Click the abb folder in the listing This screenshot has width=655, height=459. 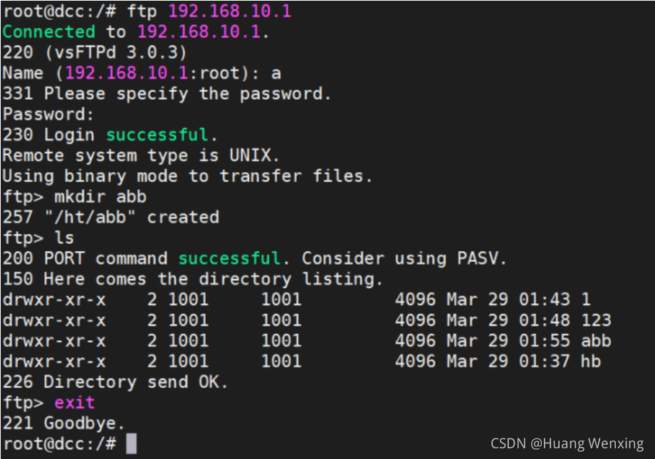click(597, 341)
